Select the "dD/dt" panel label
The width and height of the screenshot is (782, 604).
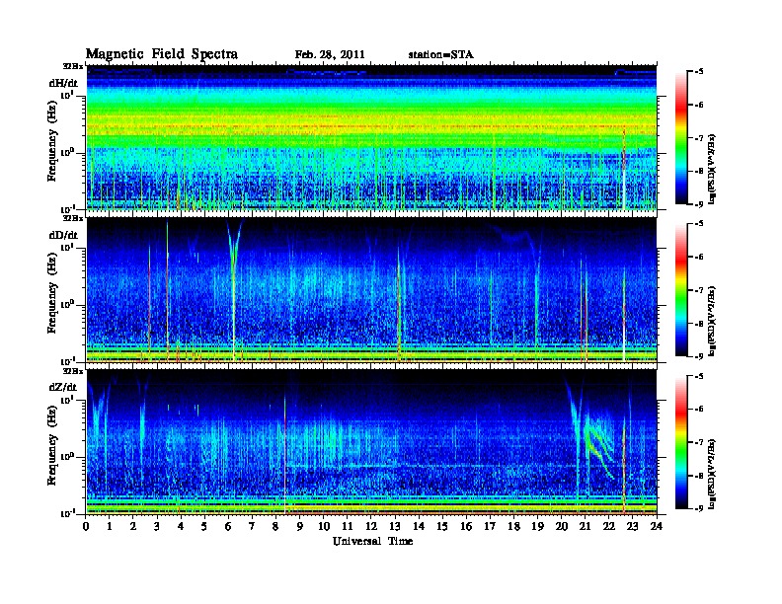(x=63, y=235)
